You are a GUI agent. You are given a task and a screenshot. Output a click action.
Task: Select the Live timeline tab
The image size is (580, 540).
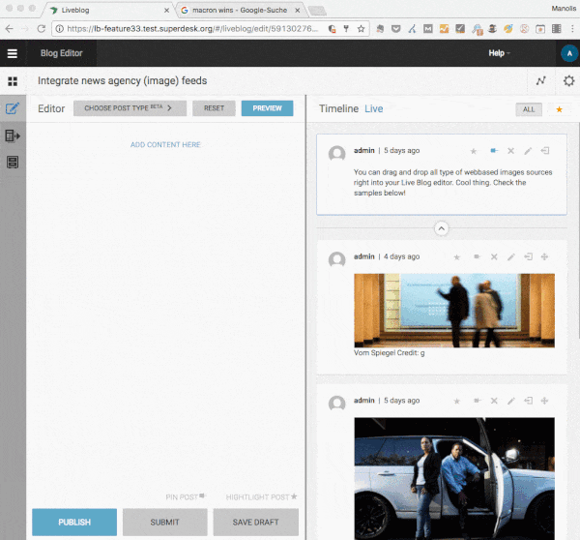point(373,109)
